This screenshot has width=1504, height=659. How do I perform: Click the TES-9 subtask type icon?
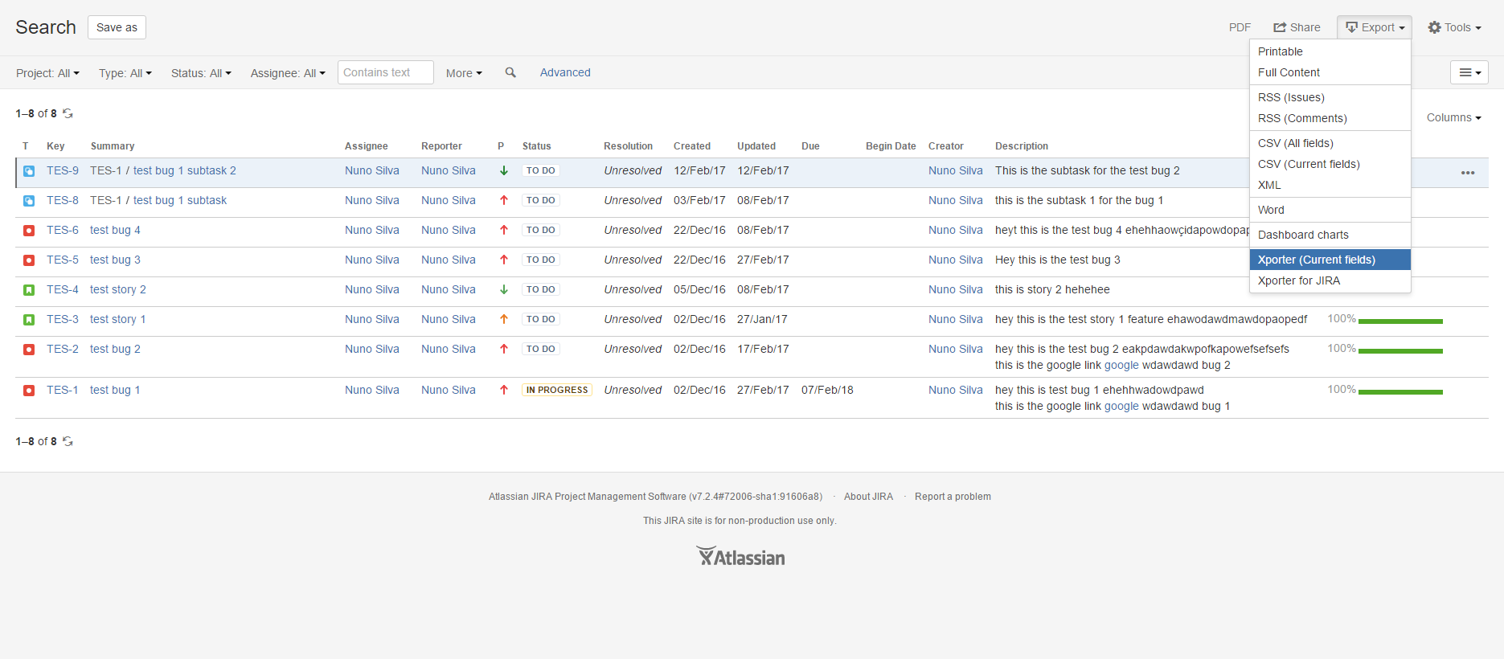click(x=29, y=171)
